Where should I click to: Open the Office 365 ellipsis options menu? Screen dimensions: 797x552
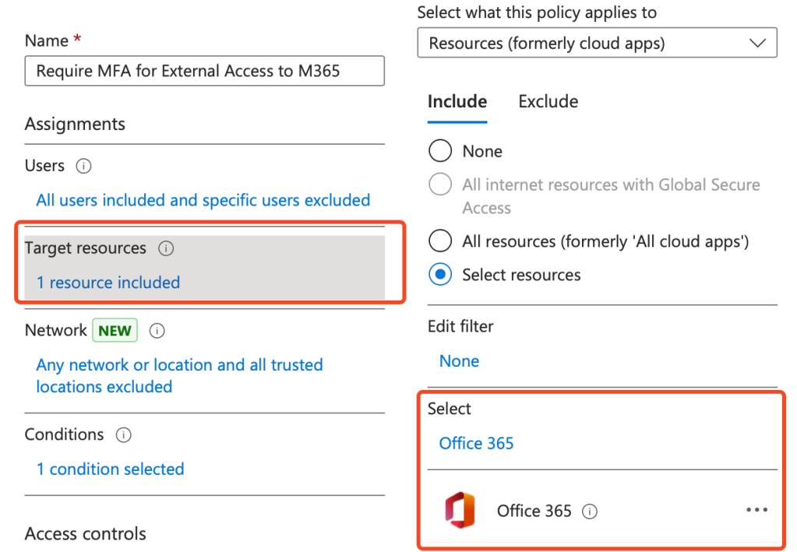click(x=756, y=511)
